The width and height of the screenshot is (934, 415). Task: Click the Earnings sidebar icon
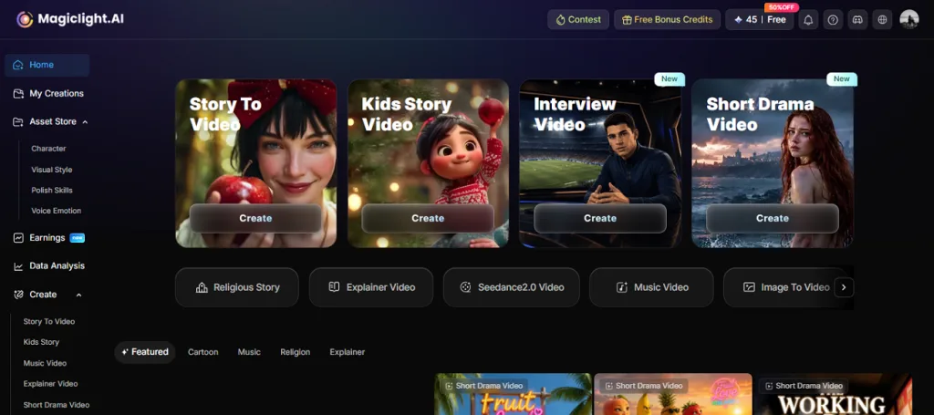click(x=18, y=237)
